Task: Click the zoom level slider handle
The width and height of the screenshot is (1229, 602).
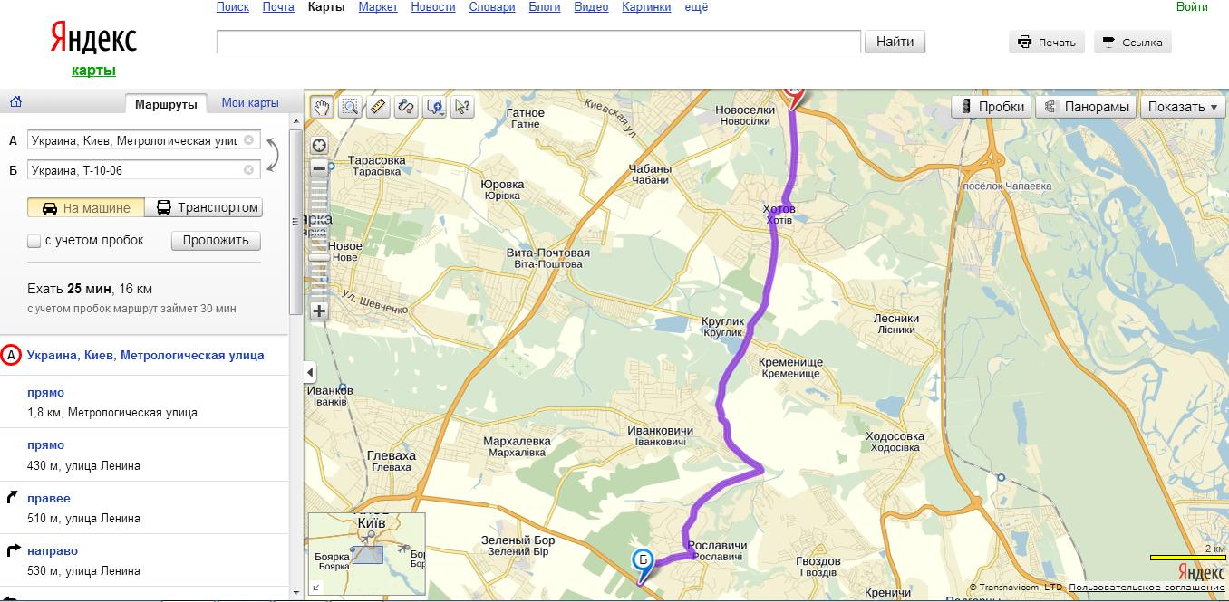Action: [318, 258]
